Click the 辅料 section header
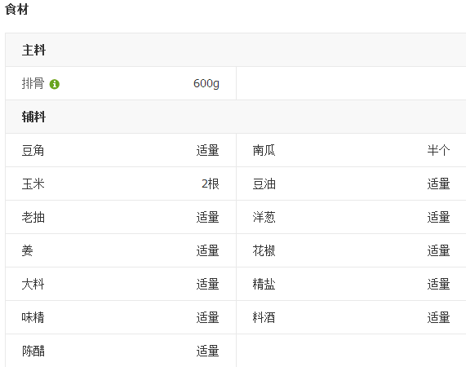Viewport: 466px width, 367px height. click(x=33, y=117)
